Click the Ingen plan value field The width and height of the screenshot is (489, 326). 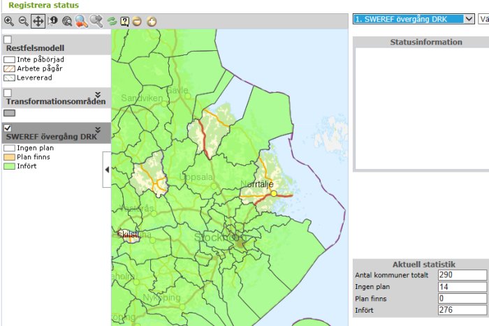462,287
